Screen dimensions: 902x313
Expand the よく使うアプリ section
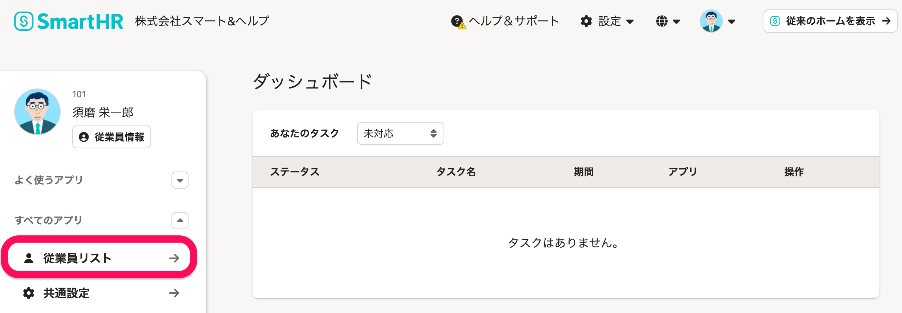click(180, 180)
